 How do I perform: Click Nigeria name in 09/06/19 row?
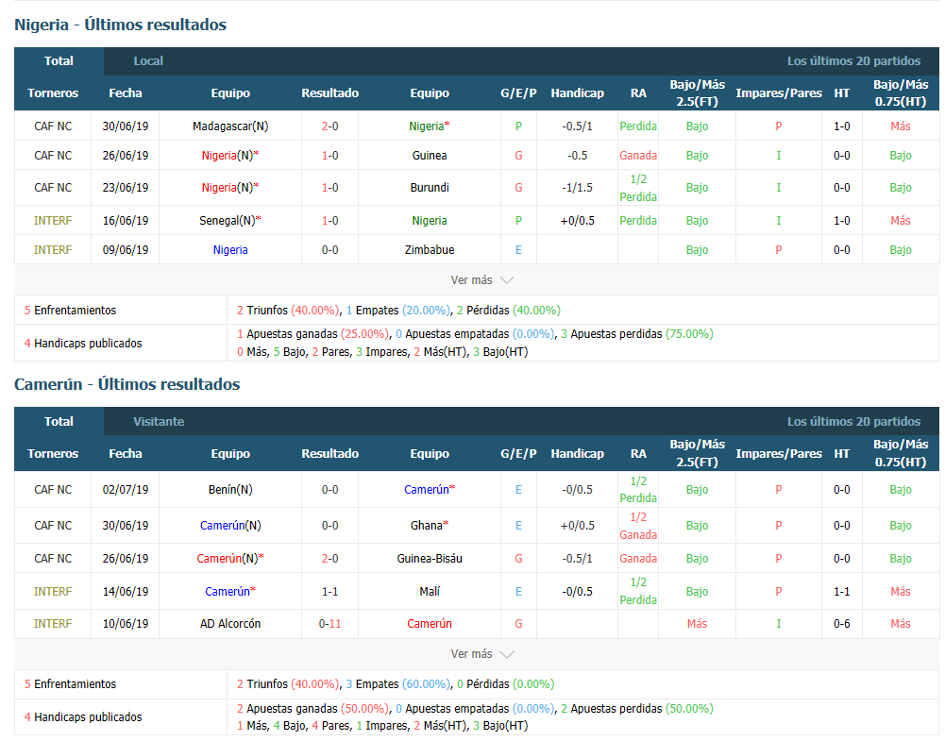(230, 249)
